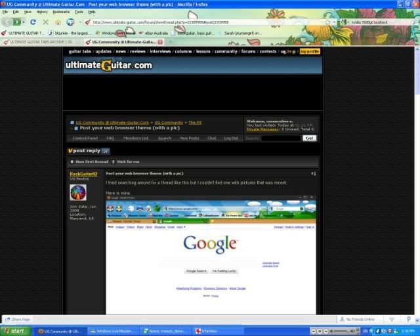Image resolution: width=420 pixels, height=336 pixels.
Task: Open the File menu
Action: click(x=5, y=12)
